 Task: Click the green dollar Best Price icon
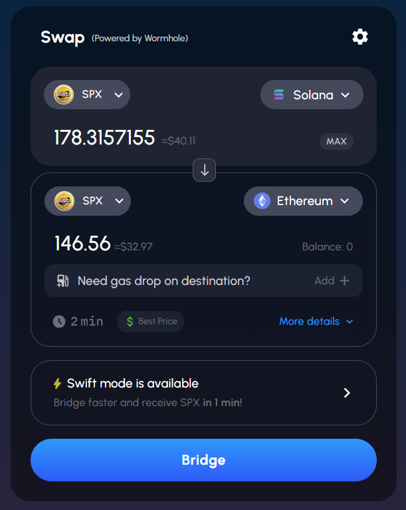(128, 322)
